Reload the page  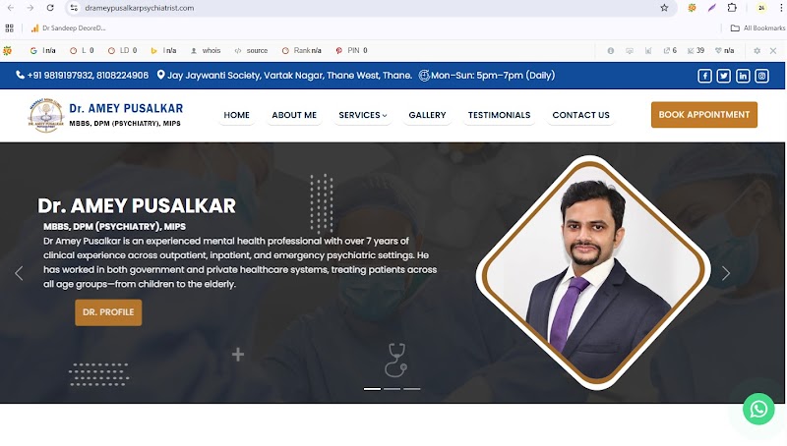[50, 8]
